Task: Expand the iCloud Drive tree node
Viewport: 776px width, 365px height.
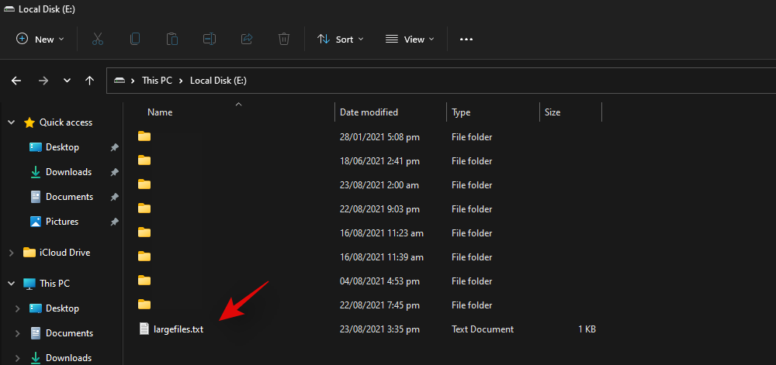Action: [11, 253]
